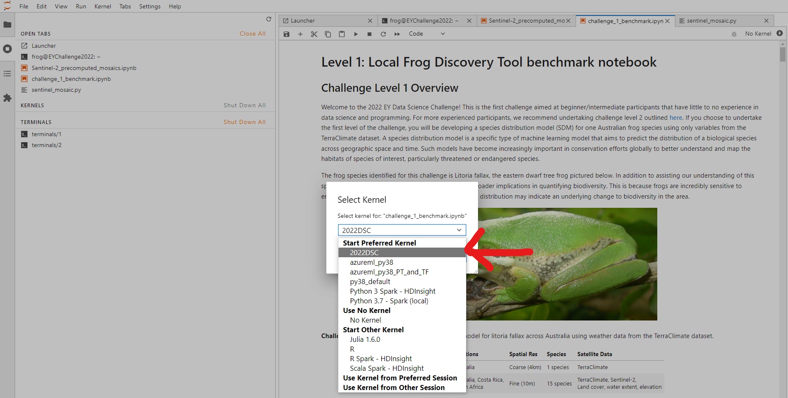Click the notebook vertical scrollbar thumb

783,54
